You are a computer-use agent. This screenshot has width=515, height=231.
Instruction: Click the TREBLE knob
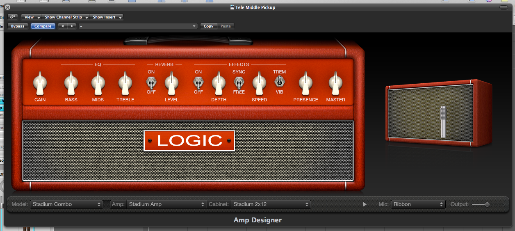click(x=125, y=83)
